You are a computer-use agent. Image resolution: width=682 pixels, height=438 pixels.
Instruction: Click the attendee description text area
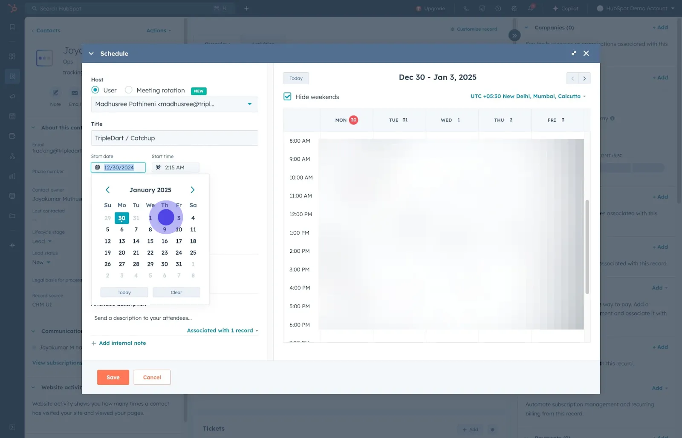[x=174, y=318]
